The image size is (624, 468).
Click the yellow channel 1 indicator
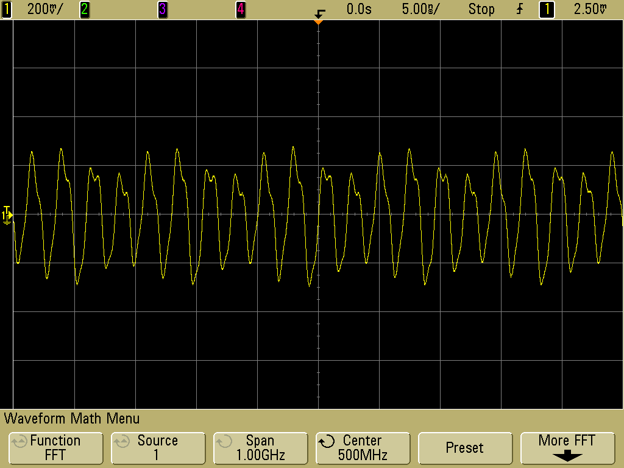click(x=7, y=9)
